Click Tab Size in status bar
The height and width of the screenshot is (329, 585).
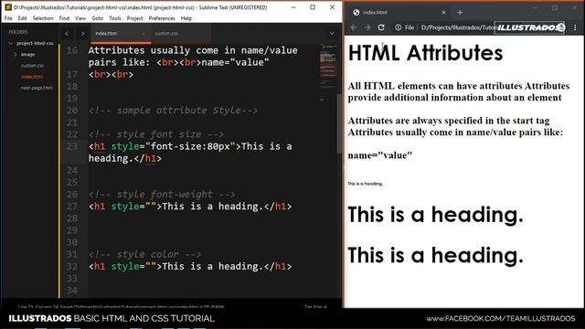tap(315, 307)
